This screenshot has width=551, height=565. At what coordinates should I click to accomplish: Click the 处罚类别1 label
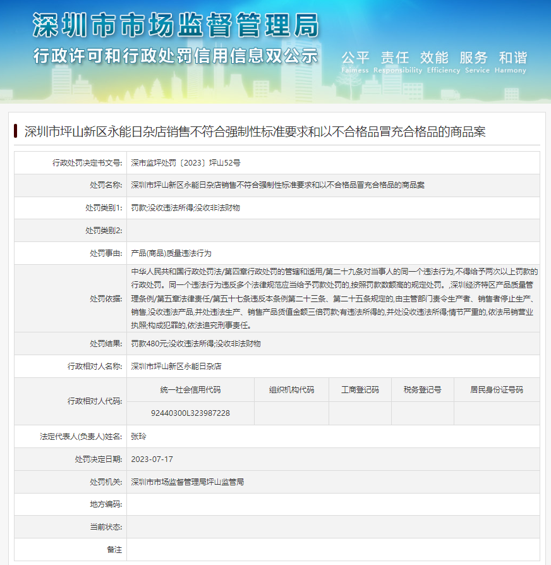(x=104, y=208)
